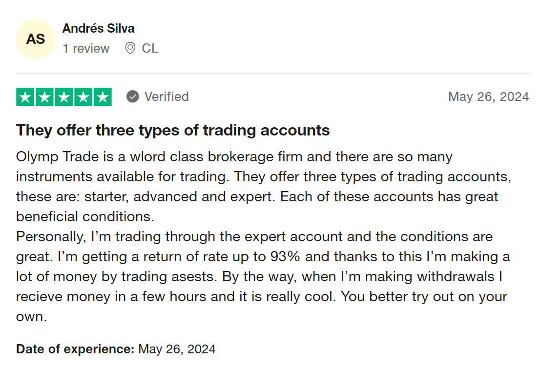Click the horizontal divider below reviewer info

[x=272, y=73]
